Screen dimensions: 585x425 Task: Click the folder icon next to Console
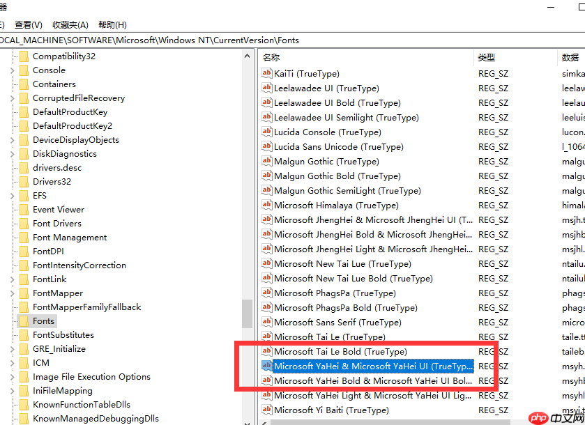tap(24, 70)
